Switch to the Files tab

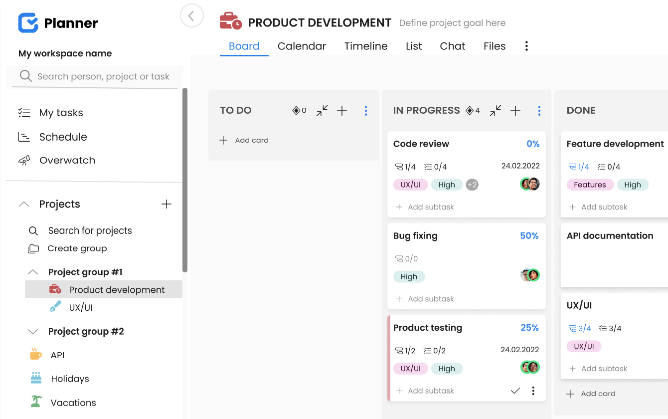point(495,46)
